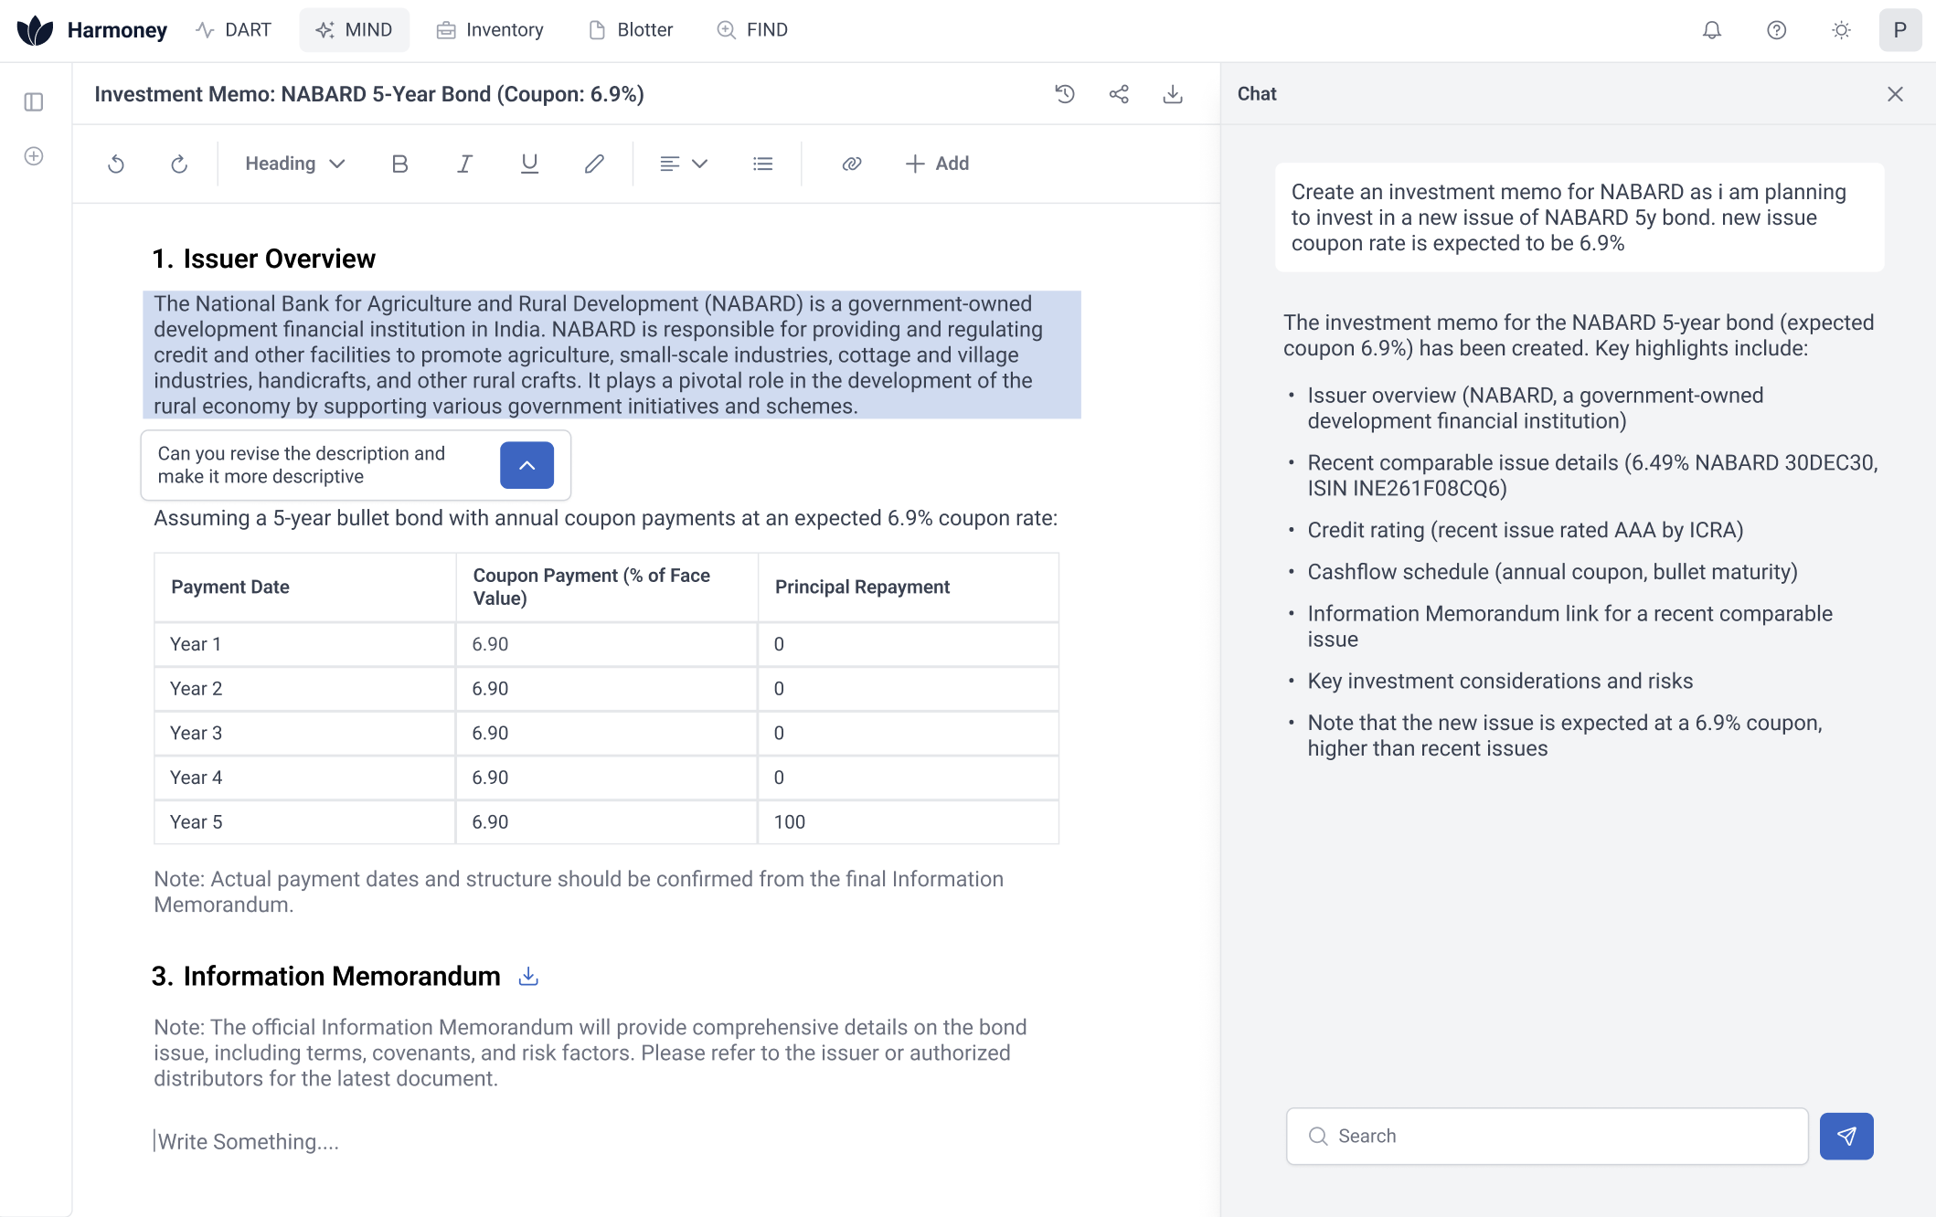Click the memo title text
This screenshot has height=1217, width=1936.
click(369, 94)
